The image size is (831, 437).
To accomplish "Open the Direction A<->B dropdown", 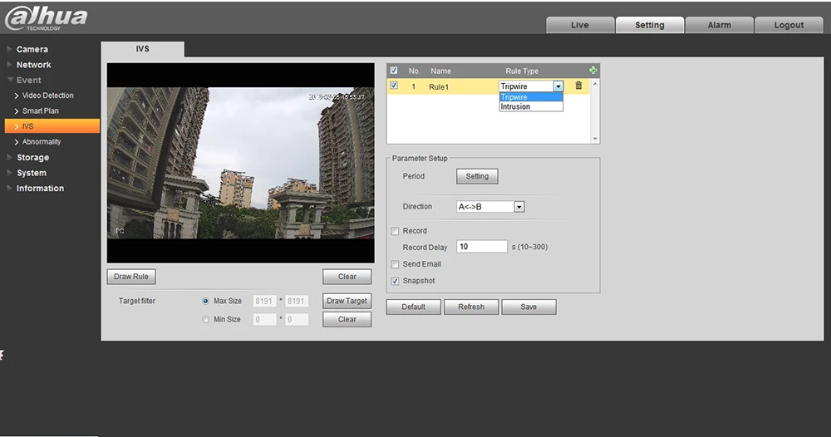I will [490, 207].
